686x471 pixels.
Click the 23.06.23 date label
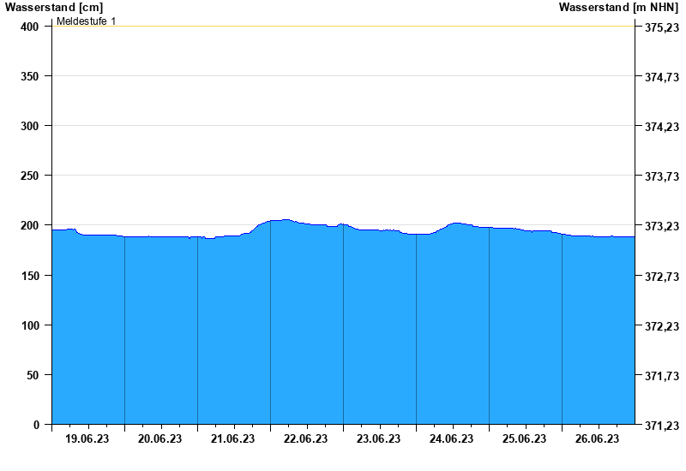[379, 439]
